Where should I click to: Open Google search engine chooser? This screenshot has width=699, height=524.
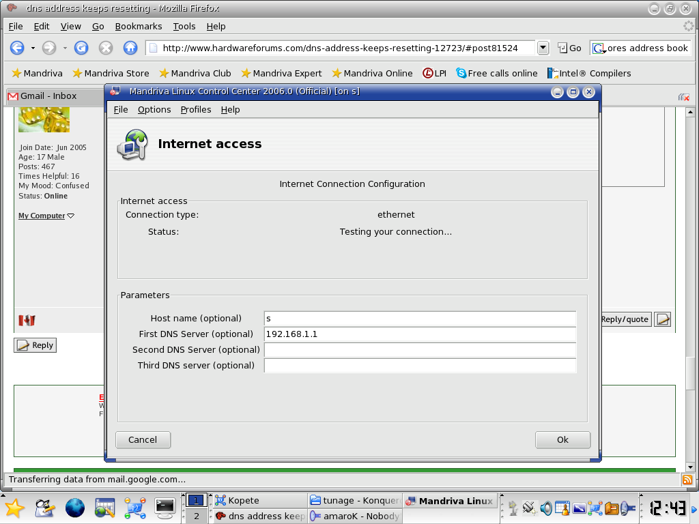[598, 48]
